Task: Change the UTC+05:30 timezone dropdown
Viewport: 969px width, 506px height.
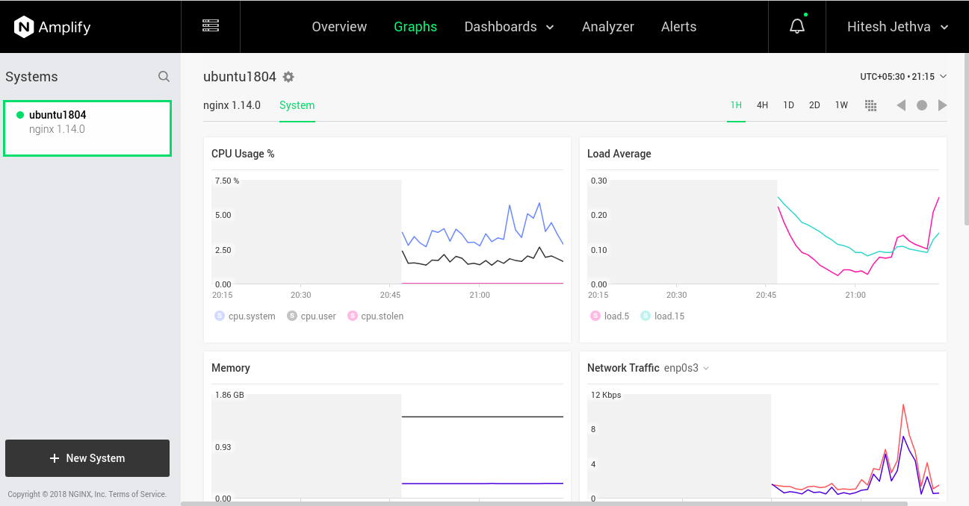Action: tap(903, 76)
